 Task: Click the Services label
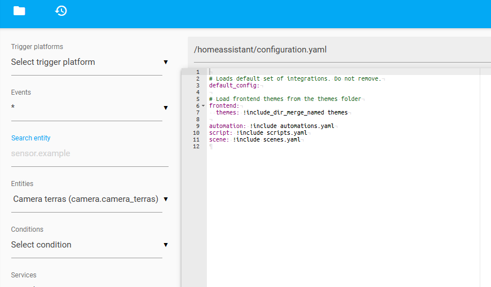[24, 275]
